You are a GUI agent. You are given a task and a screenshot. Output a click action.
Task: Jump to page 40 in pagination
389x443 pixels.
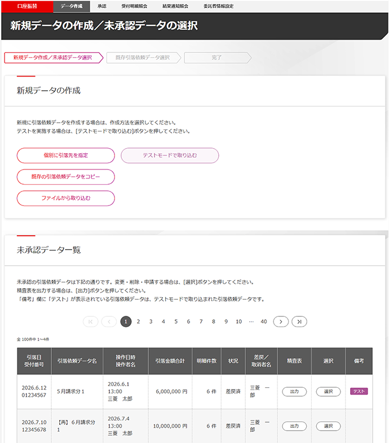(x=263, y=321)
